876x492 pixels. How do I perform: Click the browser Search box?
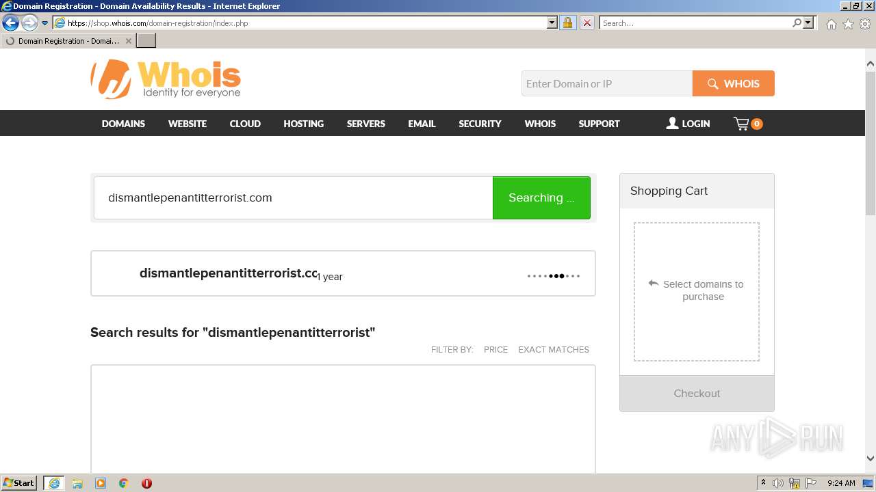point(695,23)
